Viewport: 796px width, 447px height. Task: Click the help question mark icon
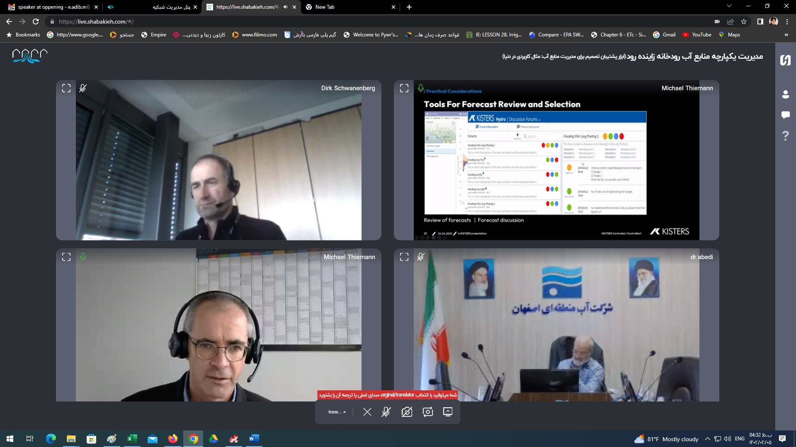pyautogui.click(x=785, y=135)
